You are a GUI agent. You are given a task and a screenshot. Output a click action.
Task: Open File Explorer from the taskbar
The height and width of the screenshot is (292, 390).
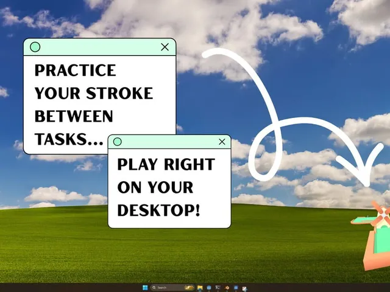[x=200, y=288]
